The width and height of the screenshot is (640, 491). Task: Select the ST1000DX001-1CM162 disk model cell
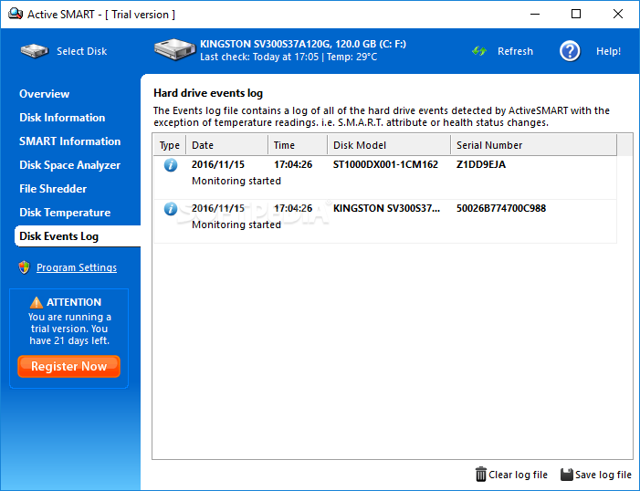[385, 164]
